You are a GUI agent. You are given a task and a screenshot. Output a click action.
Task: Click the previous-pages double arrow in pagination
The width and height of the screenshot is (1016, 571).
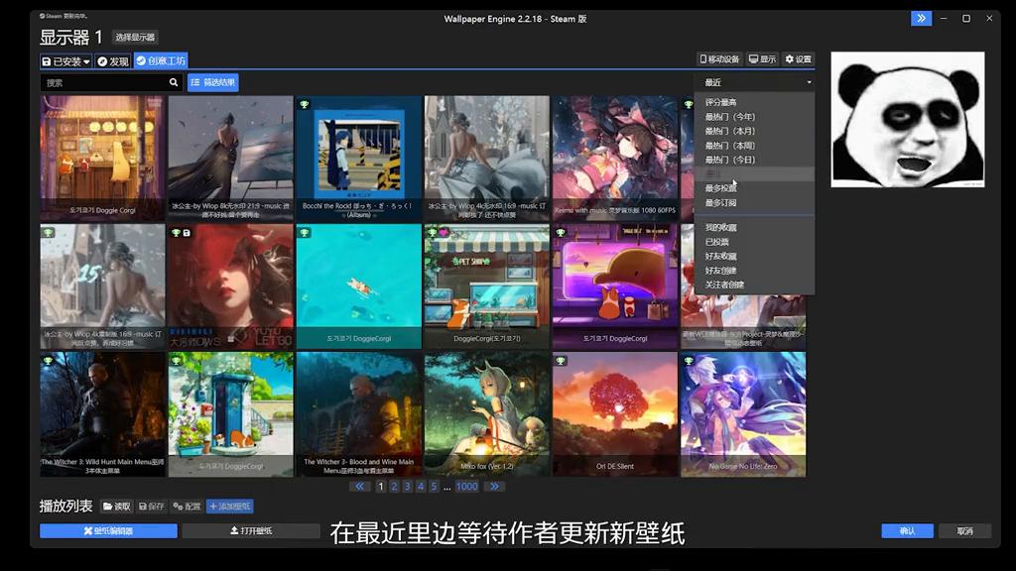click(359, 486)
